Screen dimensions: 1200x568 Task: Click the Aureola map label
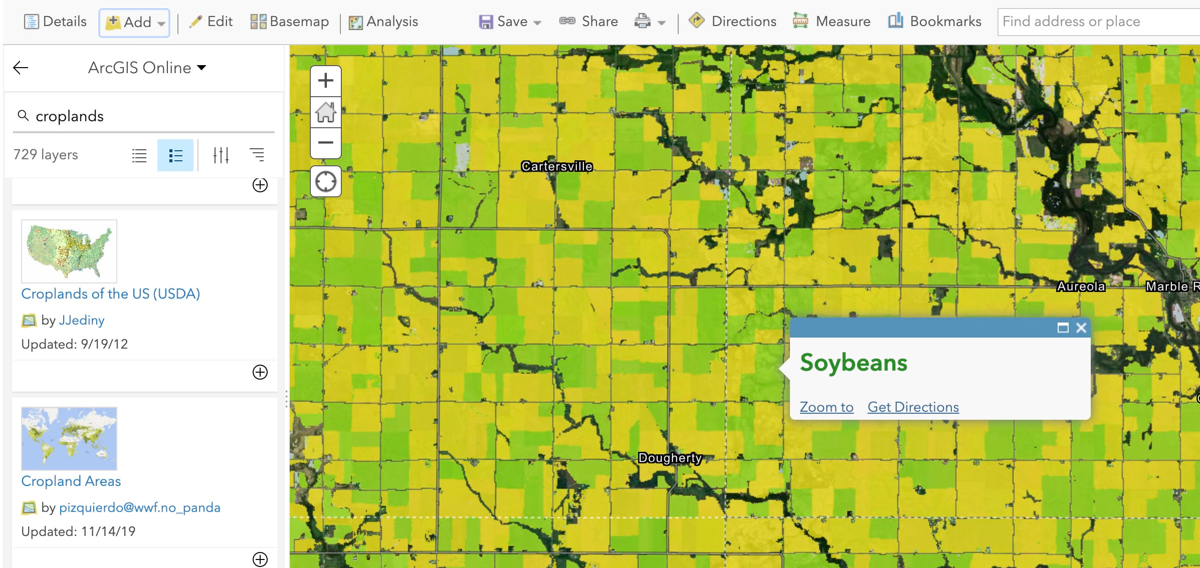[1081, 287]
